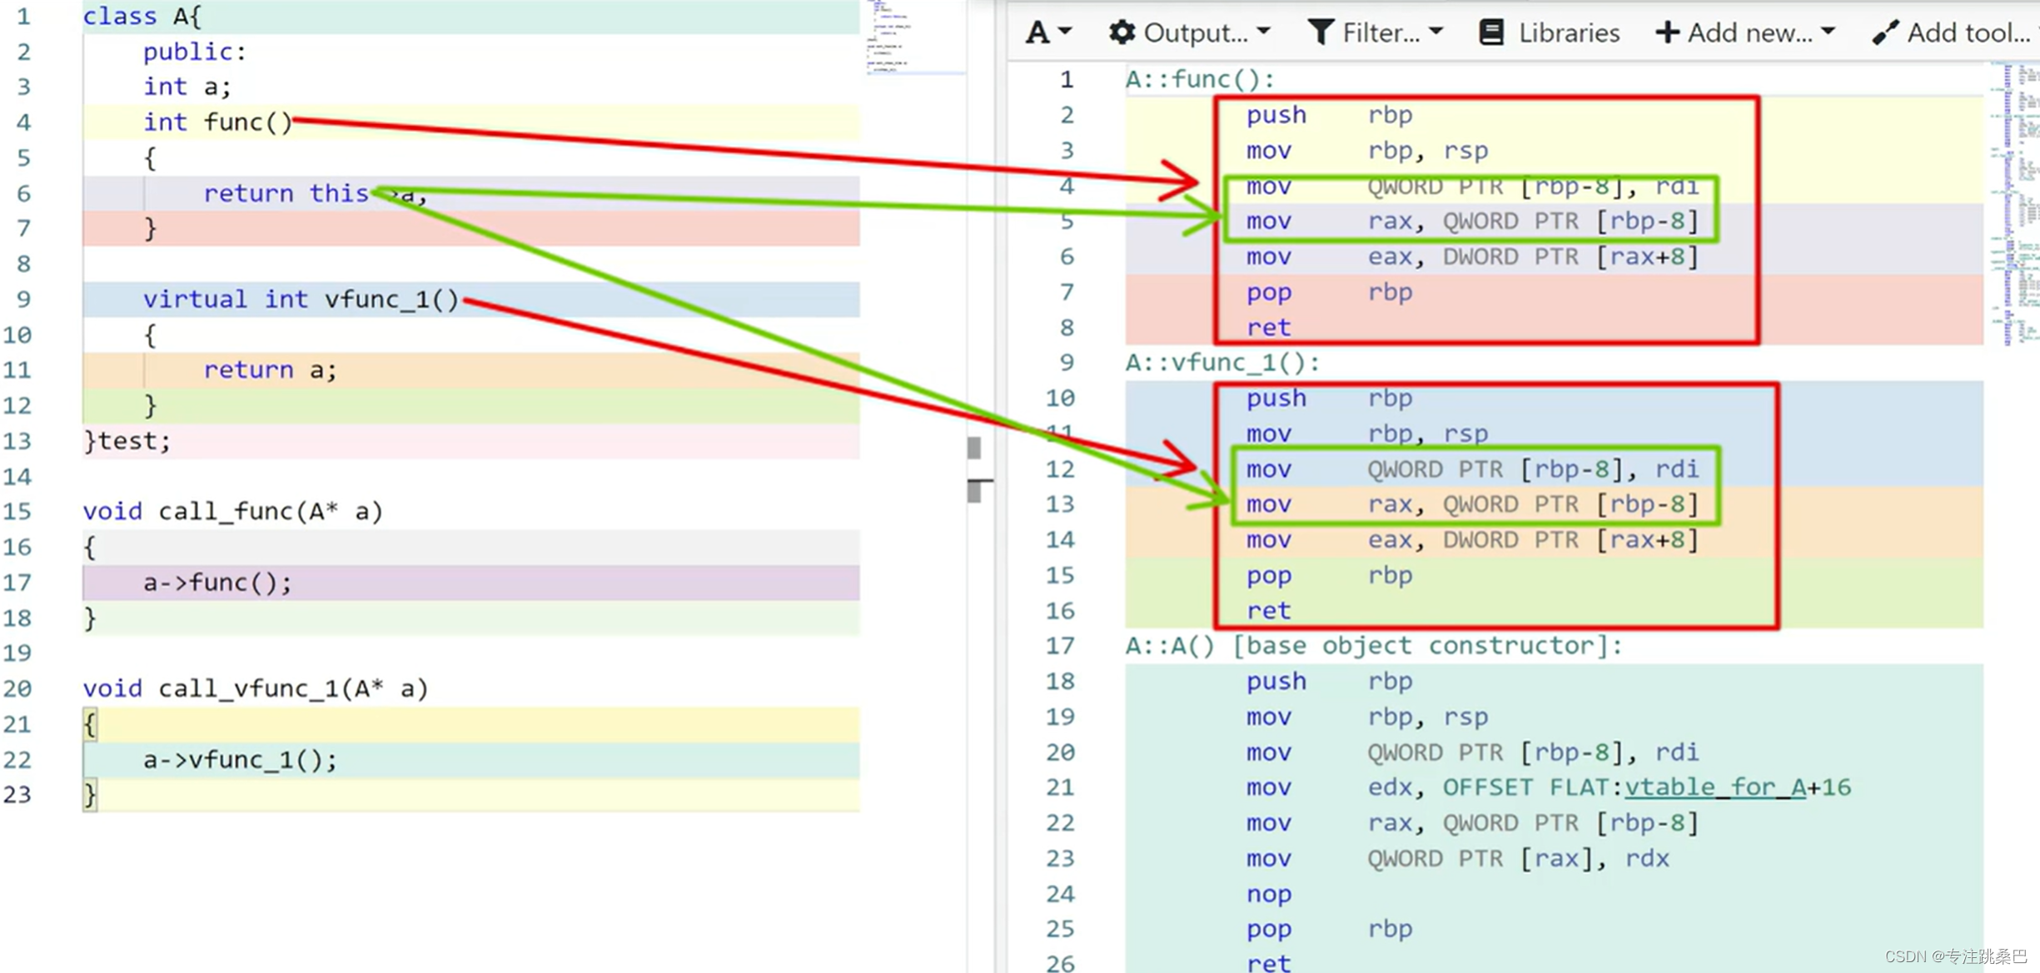The image size is (2040, 973).
Task: Click the pane divider scrollbar handle
Action: coord(974,448)
